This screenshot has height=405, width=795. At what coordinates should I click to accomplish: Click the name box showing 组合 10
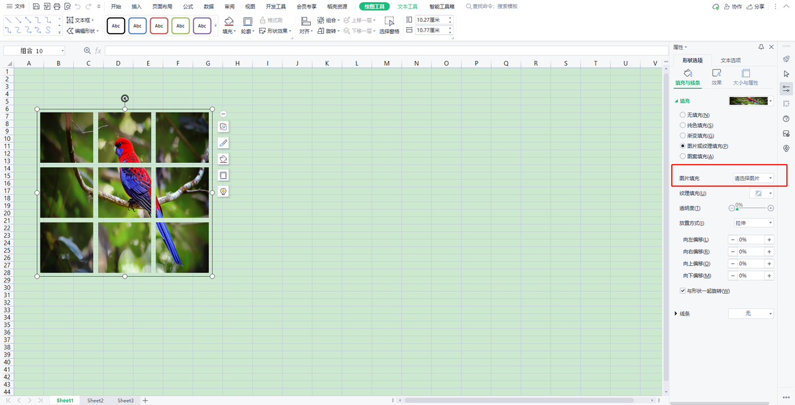click(x=34, y=51)
